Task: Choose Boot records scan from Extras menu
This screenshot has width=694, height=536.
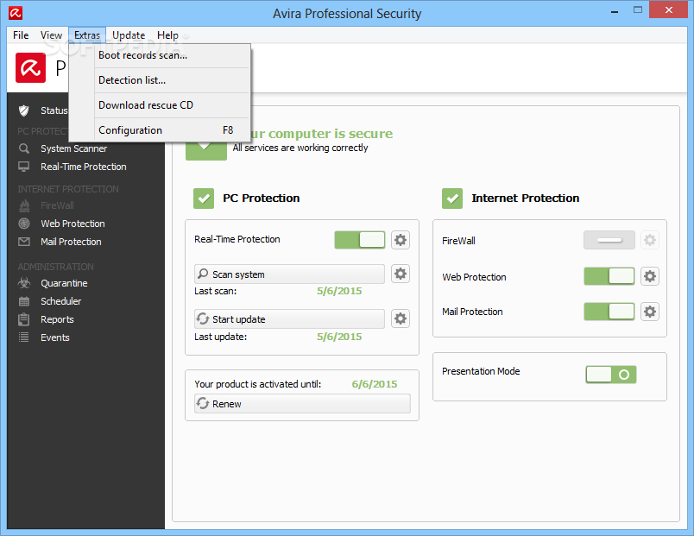Action: pyautogui.click(x=161, y=55)
